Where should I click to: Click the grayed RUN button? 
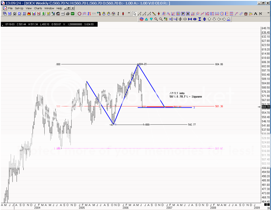pyautogui.click(x=94, y=14)
